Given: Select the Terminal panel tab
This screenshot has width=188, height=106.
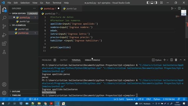Looking at the screenshot, I should click(76, 60).
